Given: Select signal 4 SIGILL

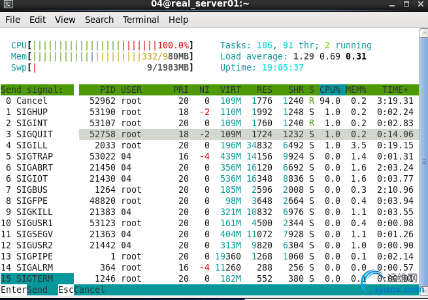Looking at the screenshot, I should 37,145.
